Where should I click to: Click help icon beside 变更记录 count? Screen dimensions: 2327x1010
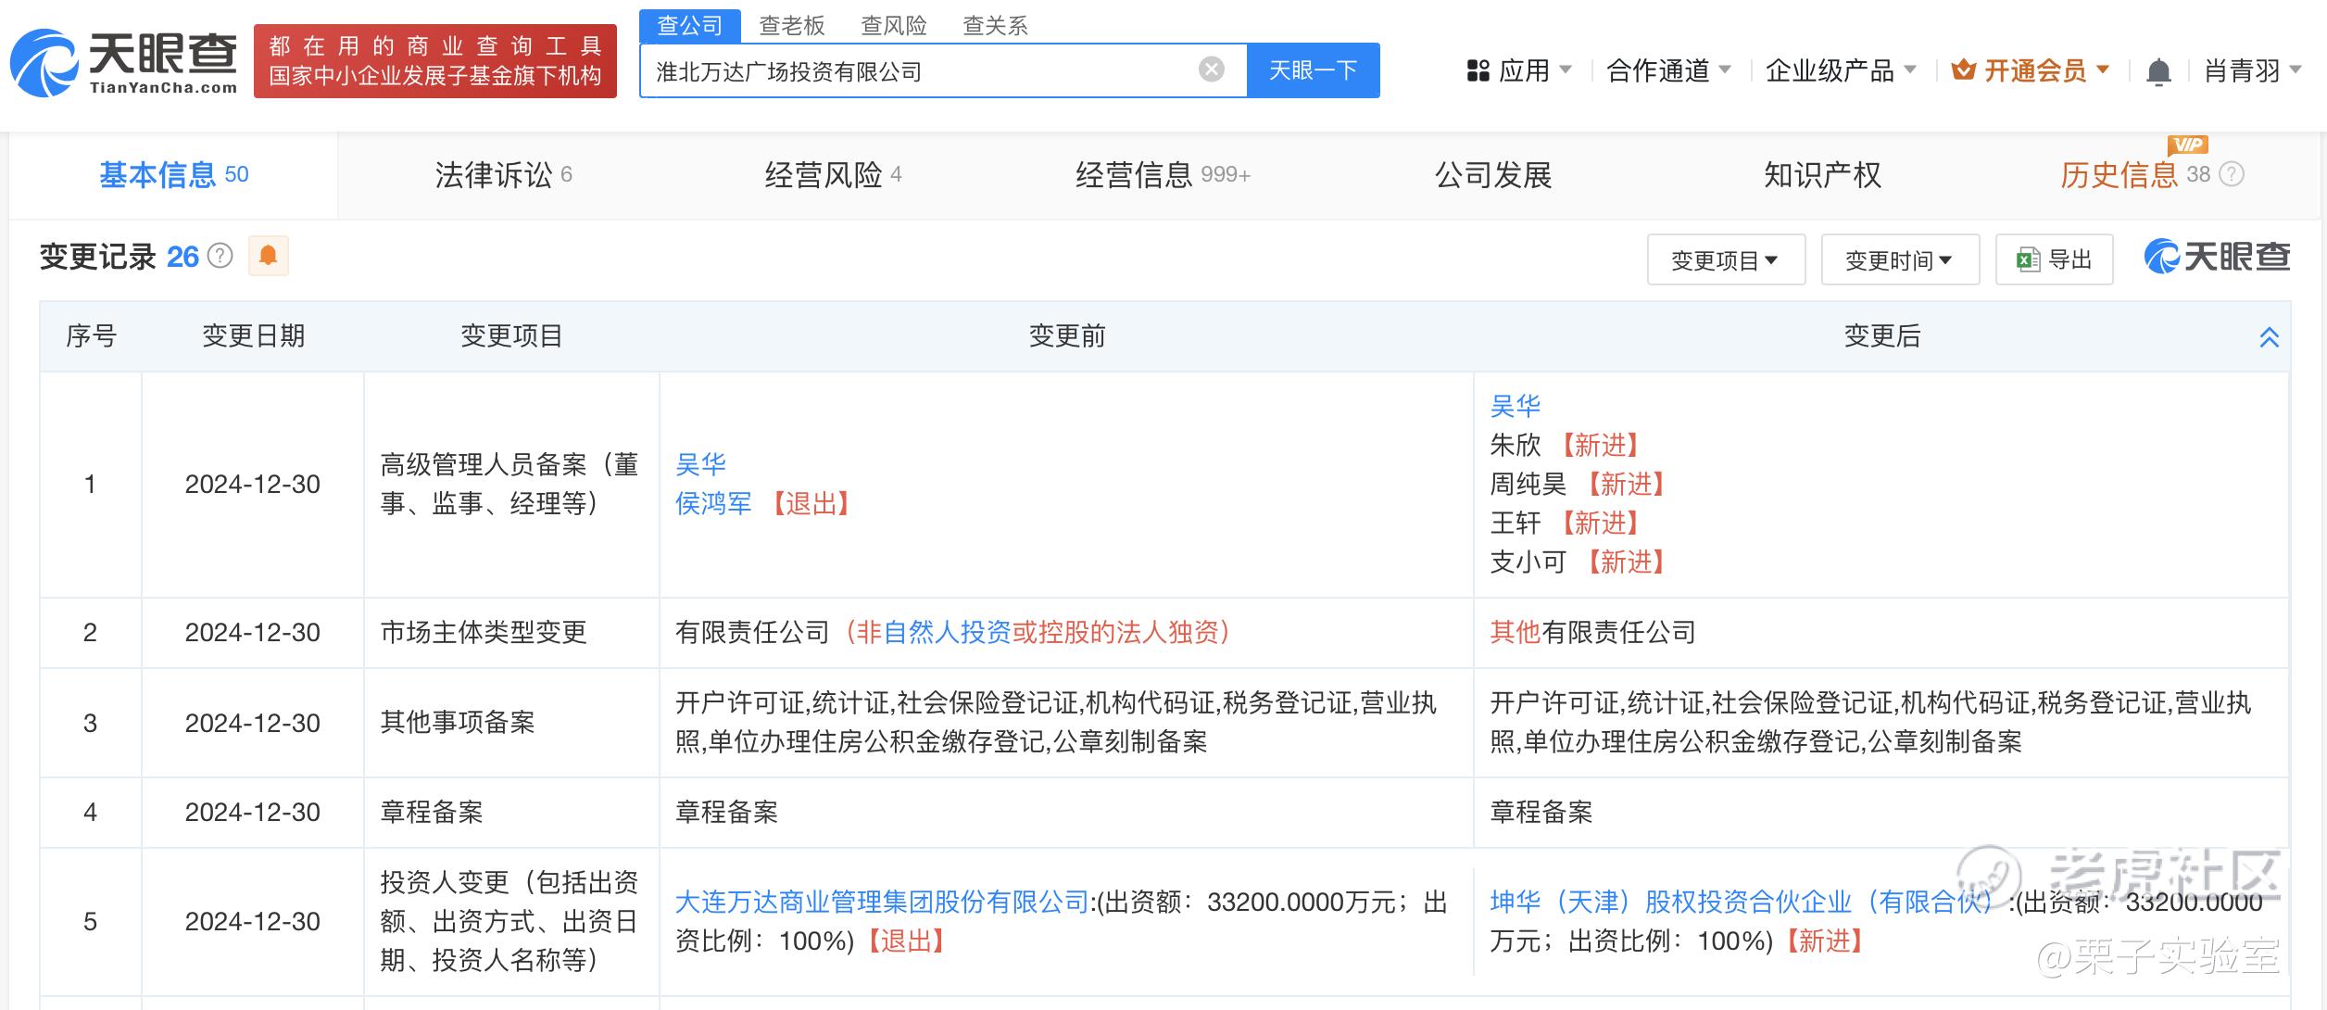tap(220, 256)
